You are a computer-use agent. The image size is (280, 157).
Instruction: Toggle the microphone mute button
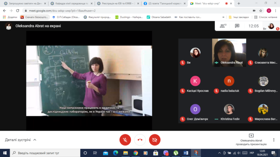tap(125, 140)
